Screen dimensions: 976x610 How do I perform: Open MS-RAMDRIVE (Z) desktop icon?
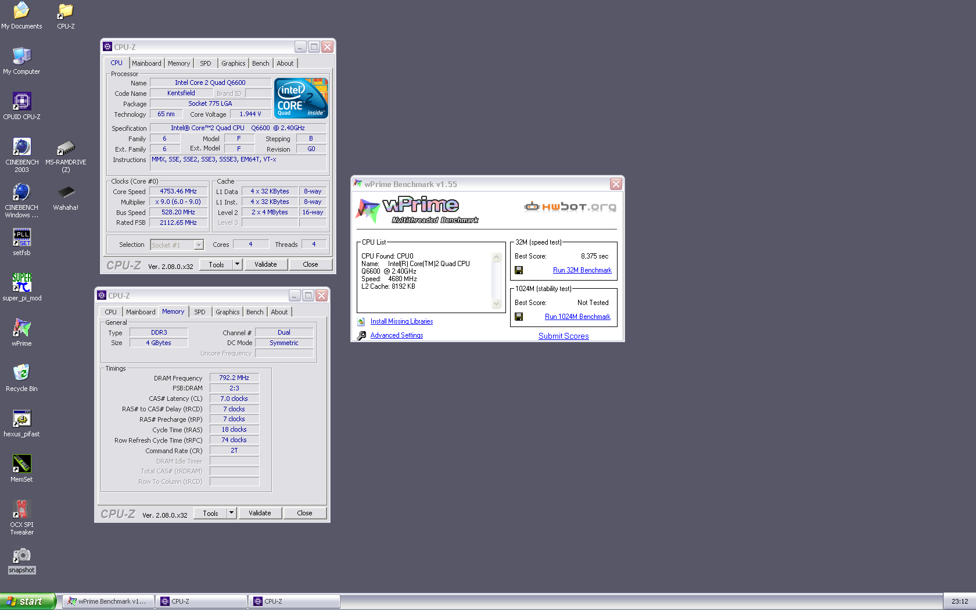(66, 155)
